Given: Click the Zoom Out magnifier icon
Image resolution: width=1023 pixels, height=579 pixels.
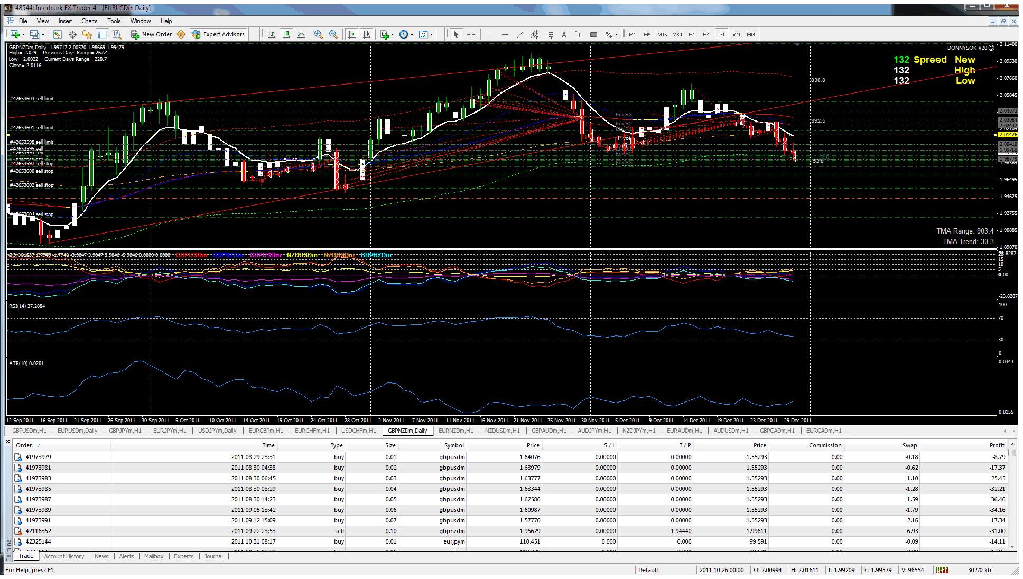Looking at the screenshot, I should point(333,34).
